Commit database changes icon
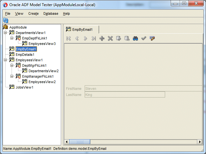 coord(118,38)
